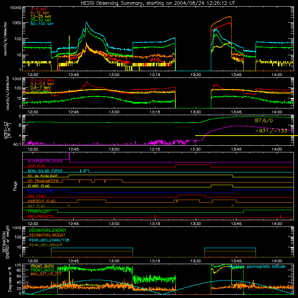Click the DECIMATION ENERGY or weight axis title
This screenshot has width=298, height=298.
[x=6, y=242]
